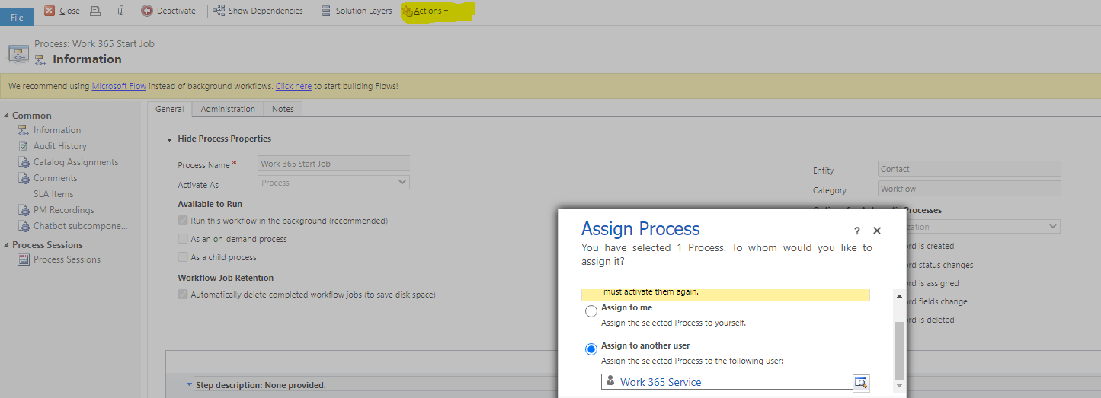Click the Audit History sidebar icon
This screenshot has width=1101, height=398.
(24, 146)
